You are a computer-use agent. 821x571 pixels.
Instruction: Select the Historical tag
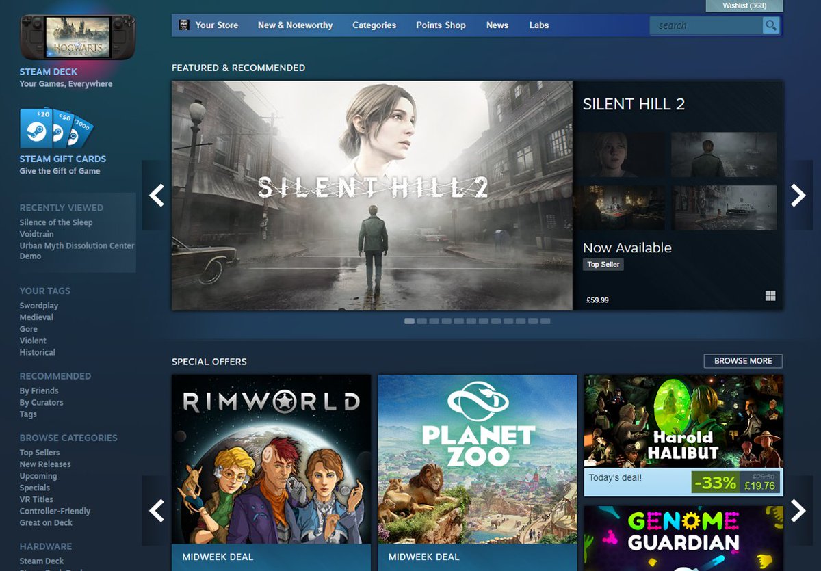(x=38, y=352)
